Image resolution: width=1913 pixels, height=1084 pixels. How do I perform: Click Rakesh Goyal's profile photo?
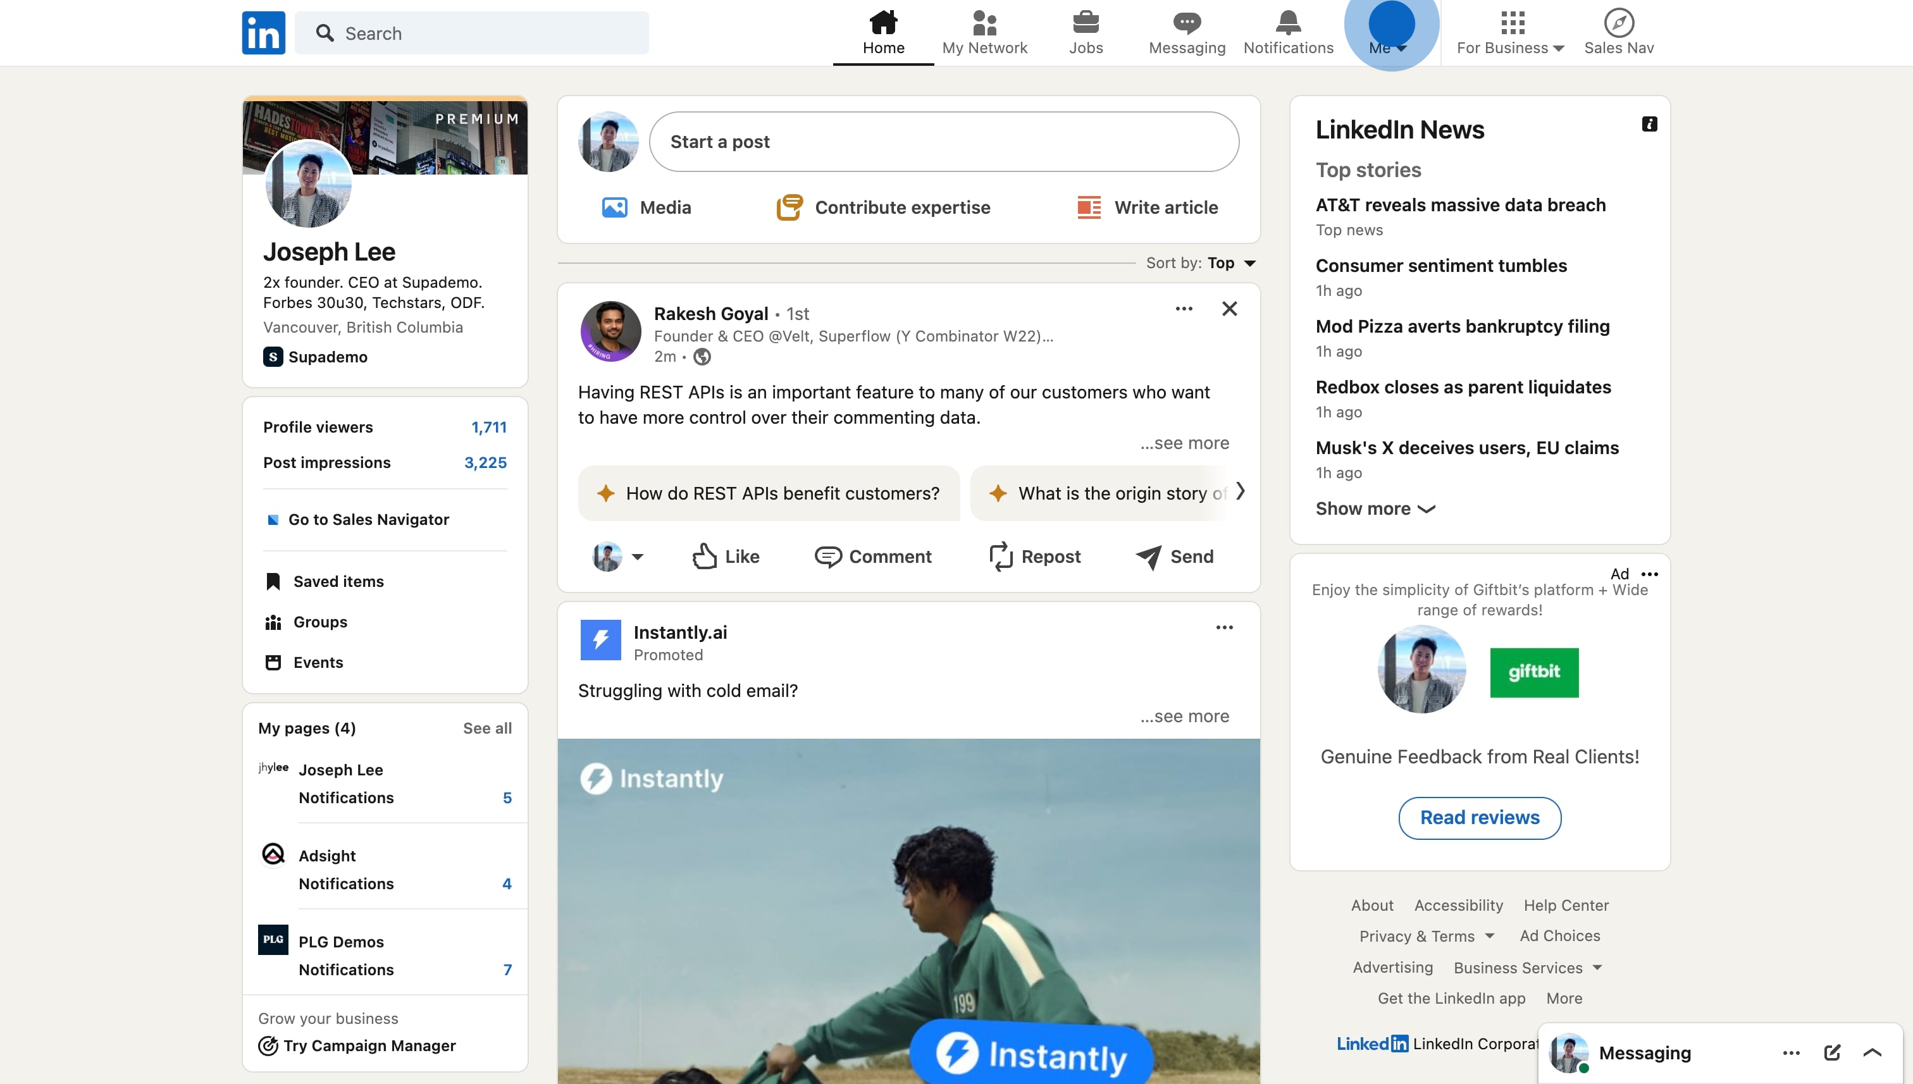pos(610,331)
